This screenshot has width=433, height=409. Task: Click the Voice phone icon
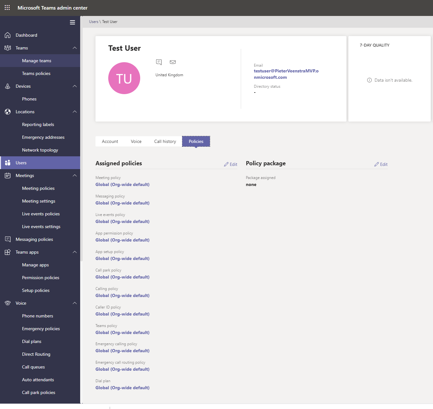pos(8,303)
